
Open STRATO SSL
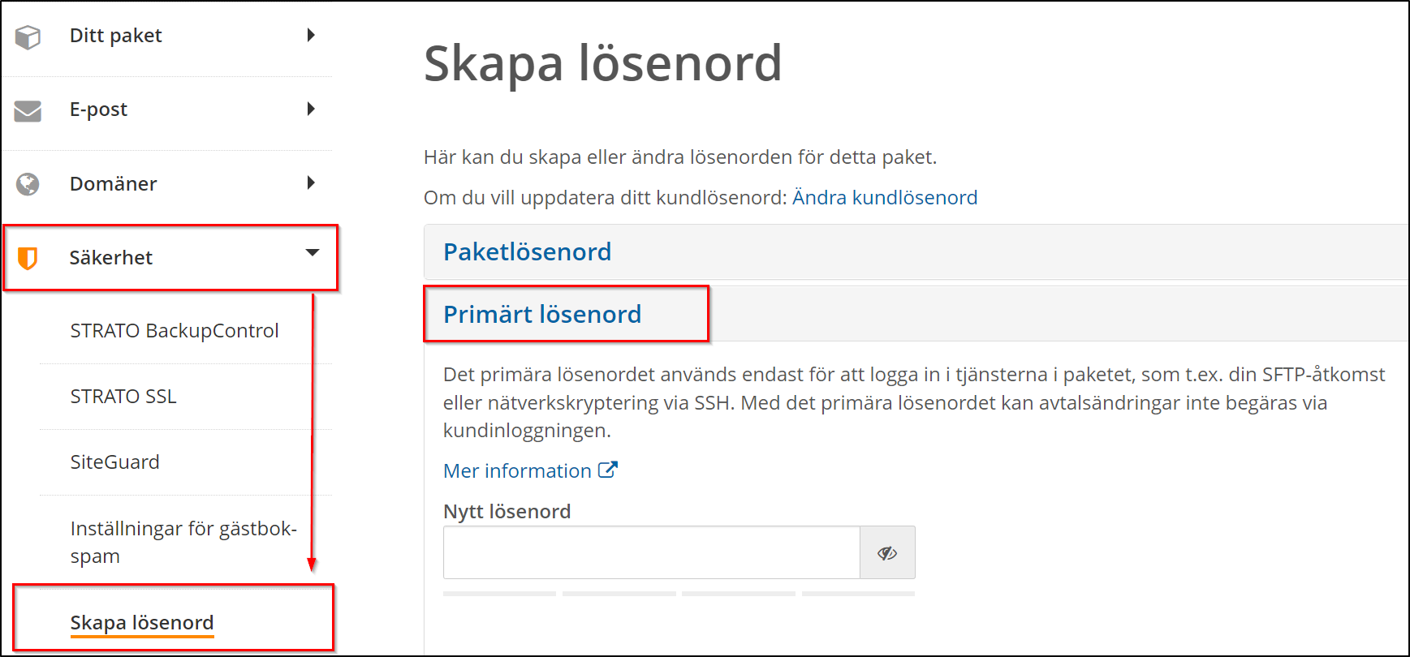click(x=123, y=397)
